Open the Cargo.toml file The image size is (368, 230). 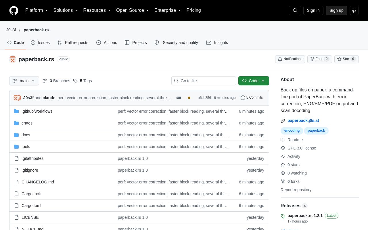click(31, 206)
